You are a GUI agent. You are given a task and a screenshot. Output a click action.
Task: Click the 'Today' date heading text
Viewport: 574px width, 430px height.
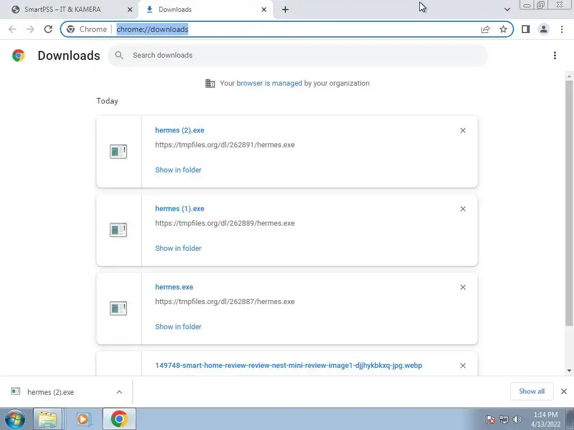point(107,101)
